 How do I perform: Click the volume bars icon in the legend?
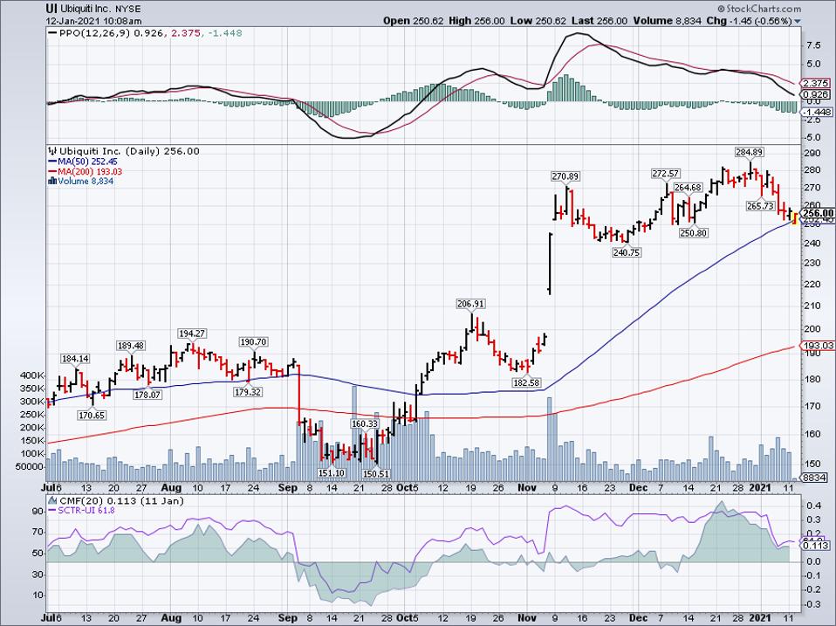(52, 181)
